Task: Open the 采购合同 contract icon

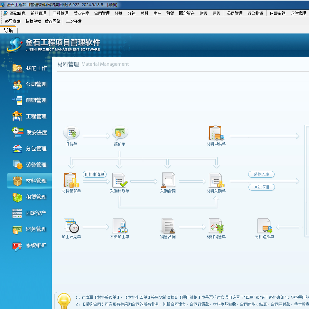Action: point(168,180)
